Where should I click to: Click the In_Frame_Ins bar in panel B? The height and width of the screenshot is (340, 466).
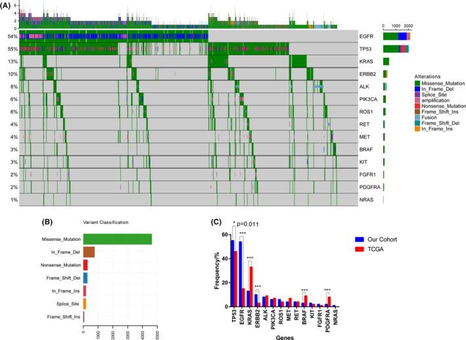click(85, 291)
